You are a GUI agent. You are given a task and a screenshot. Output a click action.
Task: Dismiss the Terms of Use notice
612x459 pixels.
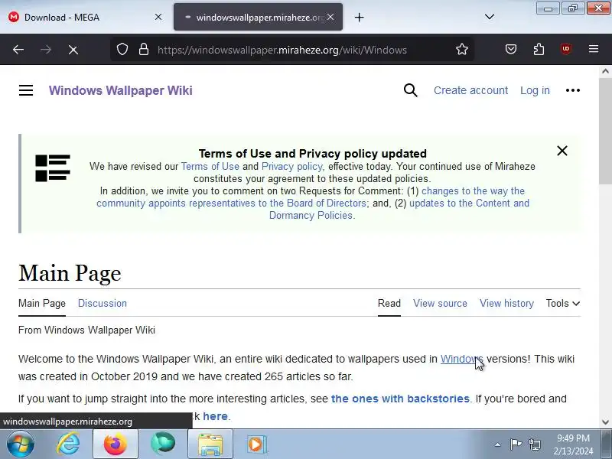562,151
